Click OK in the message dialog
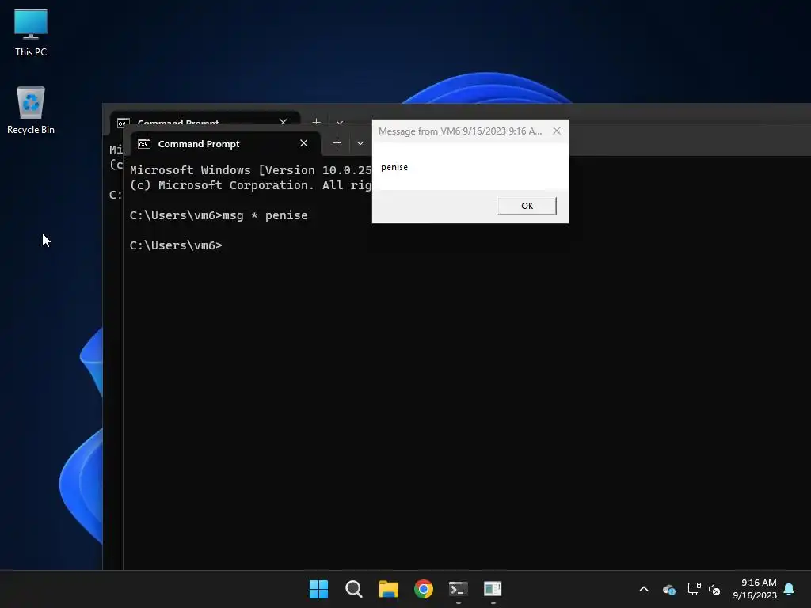The height and width of the screenshot is (608, 811). pyautogui.click(x=527, y=206)
